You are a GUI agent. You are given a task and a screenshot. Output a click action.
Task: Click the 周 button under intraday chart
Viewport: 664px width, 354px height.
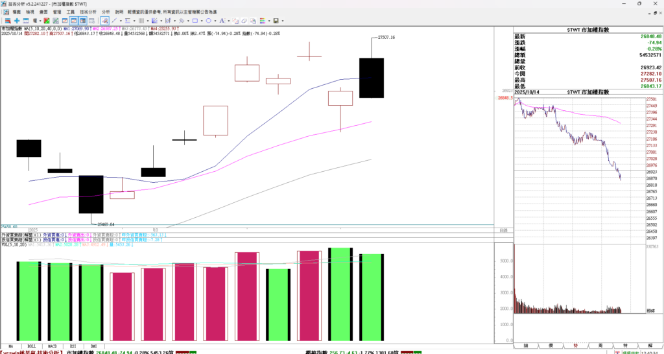tap(602, 346)
